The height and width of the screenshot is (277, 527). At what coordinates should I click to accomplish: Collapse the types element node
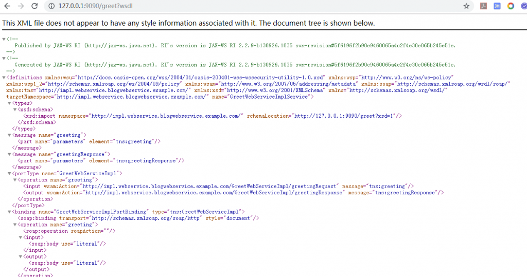[x=10, y=103]
